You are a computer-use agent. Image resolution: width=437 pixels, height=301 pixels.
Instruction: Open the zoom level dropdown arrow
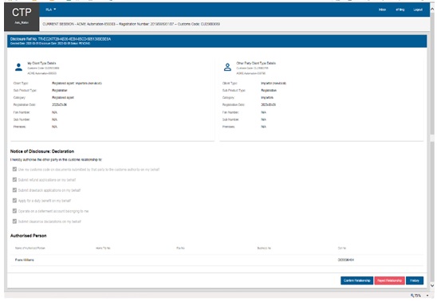point(427,295)
